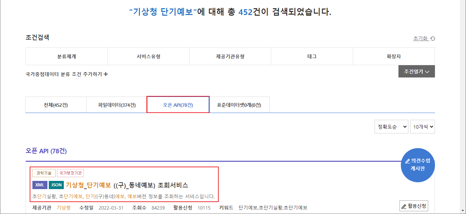Click the service description starting 초단기실황
Viewport: 466px width, 214px height.
(123, 197)
